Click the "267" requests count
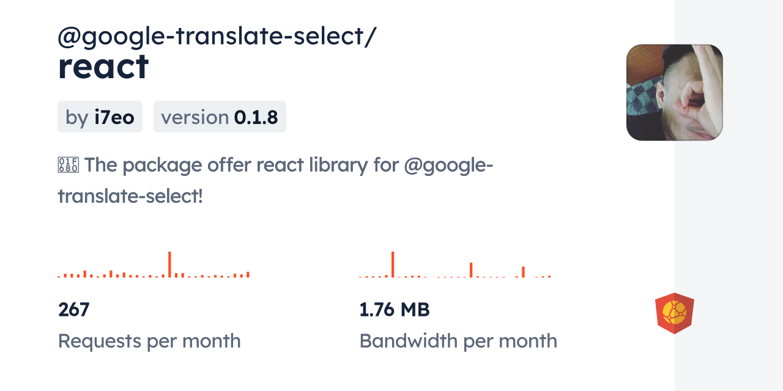The height and width of the screenshot is (391, 783). 74,310
